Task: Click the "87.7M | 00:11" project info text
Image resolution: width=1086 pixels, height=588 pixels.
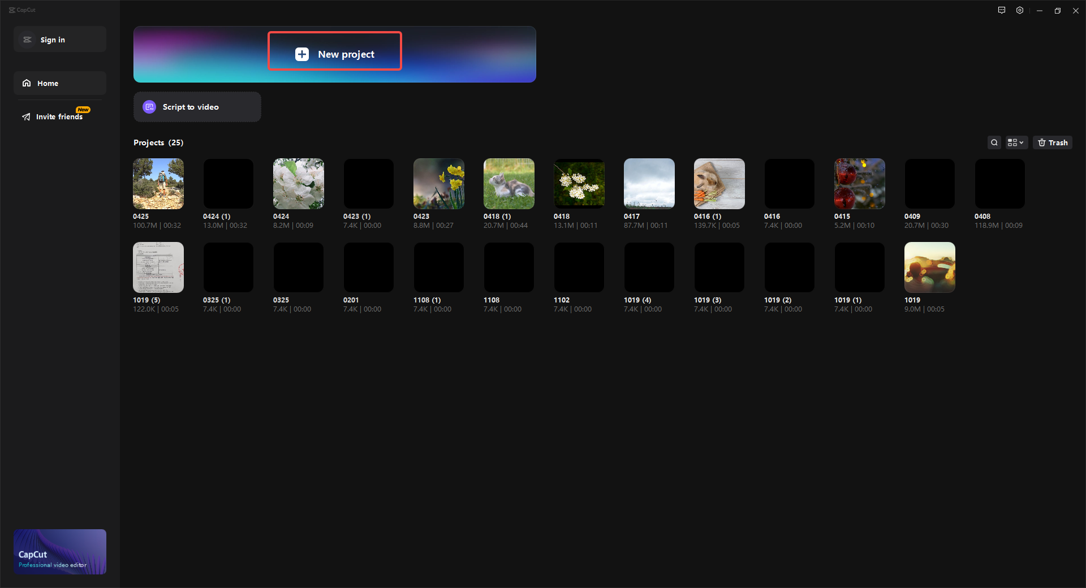Action: click(x=646, y=226)
